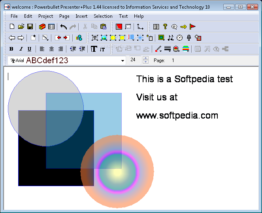Open the paint bucket fill dropdown
Screen dimensions: 262x213
(176, 49)
